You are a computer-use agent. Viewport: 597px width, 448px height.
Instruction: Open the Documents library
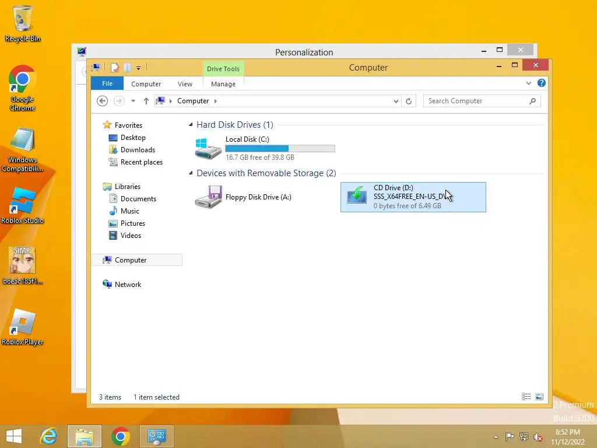tap(138, 199)
